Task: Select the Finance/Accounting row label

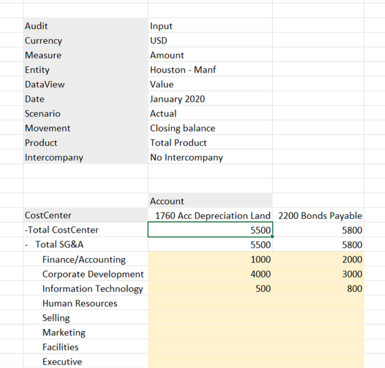Action: 85,259
